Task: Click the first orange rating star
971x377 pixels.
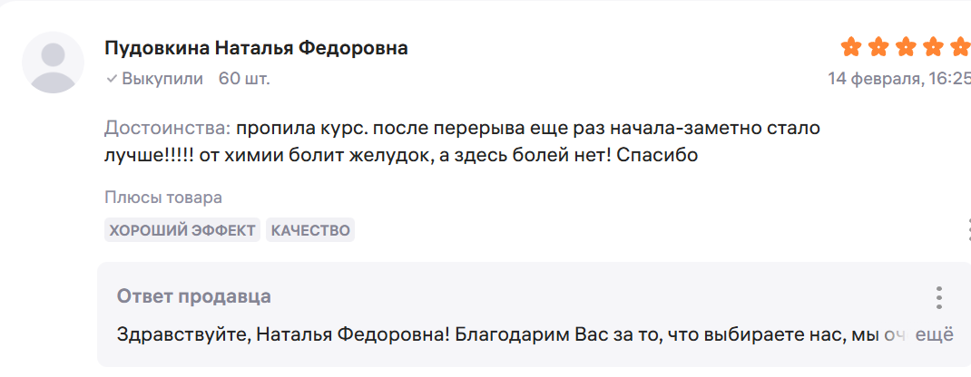Action: tap(851, 46)
